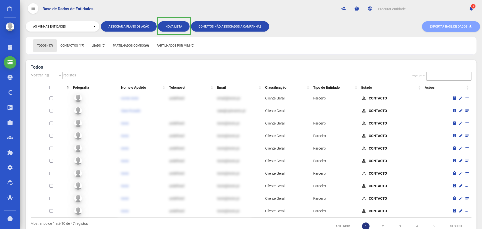Screen dimensions: 482x229
Task: Open the settings gear in sidebar
Action: (x=10, y=168)
